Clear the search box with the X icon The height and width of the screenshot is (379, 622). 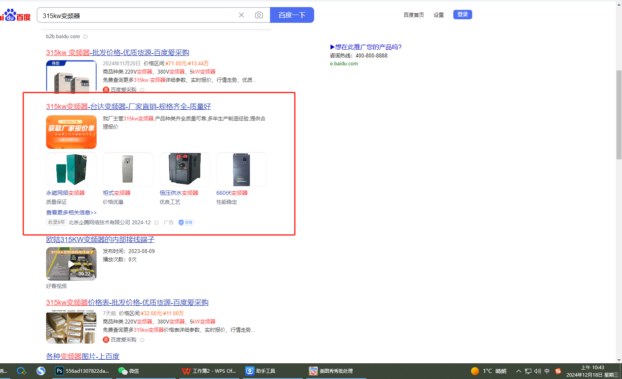(242, 15)
